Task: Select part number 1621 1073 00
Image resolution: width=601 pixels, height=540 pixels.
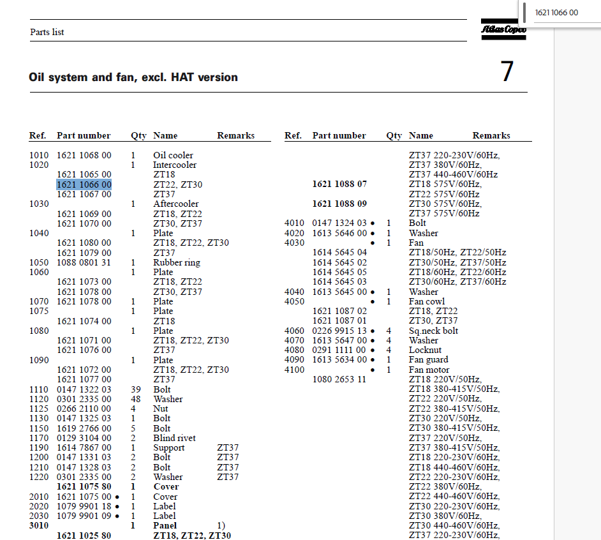Action: [84, 282]
